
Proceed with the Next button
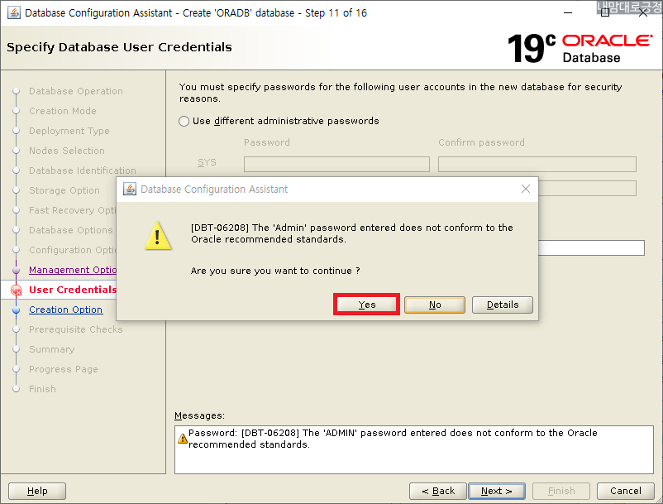(497, 492)
